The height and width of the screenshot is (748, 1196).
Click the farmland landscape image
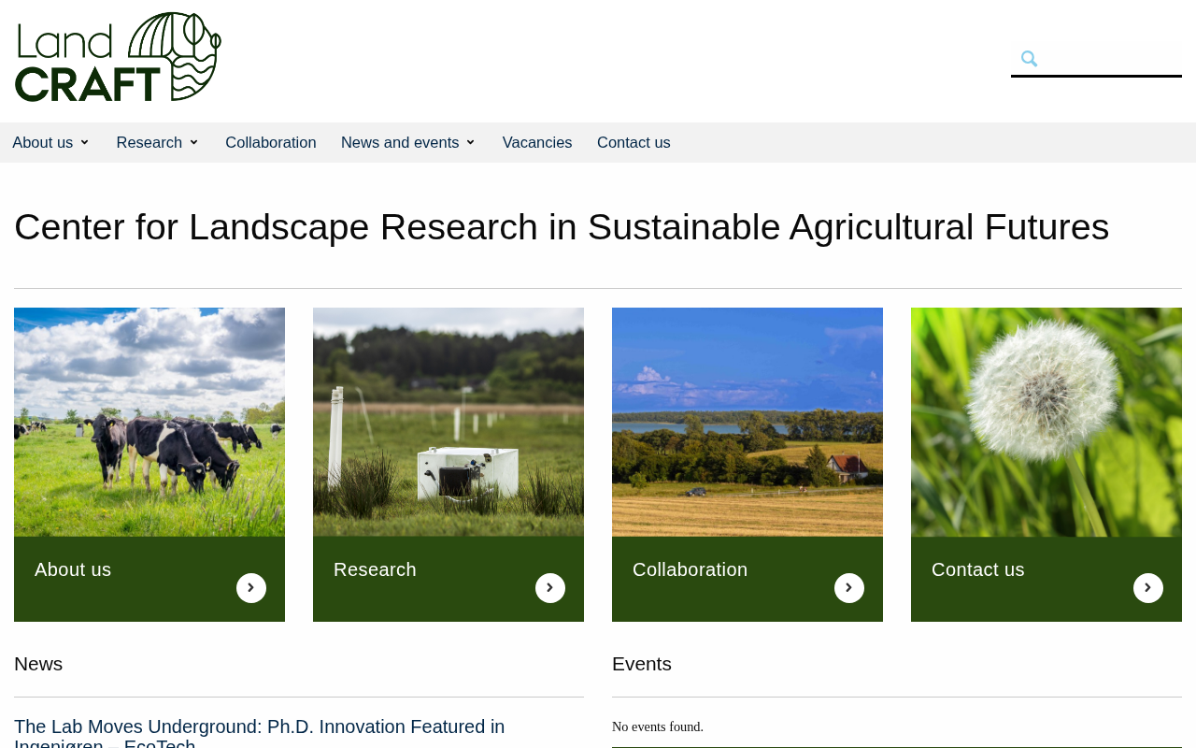(x=747, y=422)
